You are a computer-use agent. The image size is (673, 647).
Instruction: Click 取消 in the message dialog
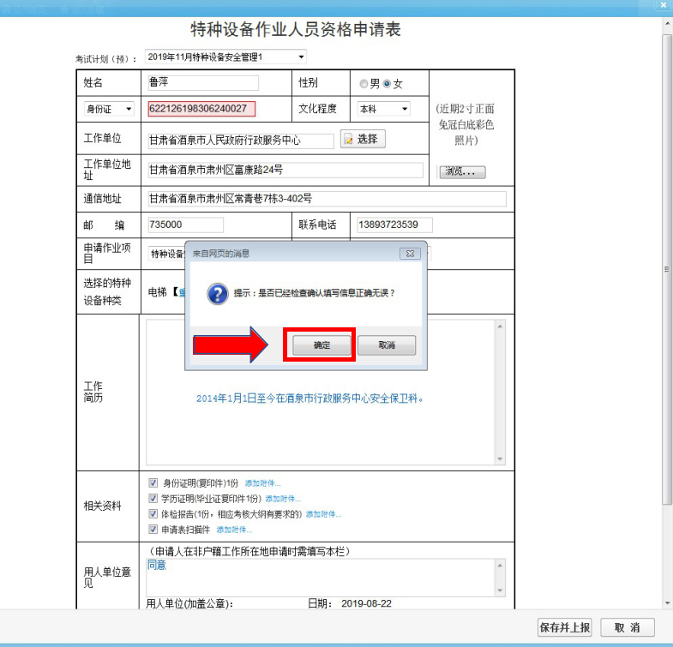387,345
